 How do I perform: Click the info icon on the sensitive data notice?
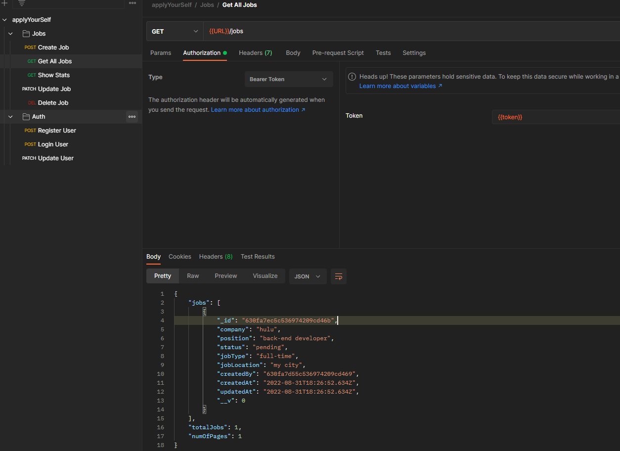coord(352,76)
